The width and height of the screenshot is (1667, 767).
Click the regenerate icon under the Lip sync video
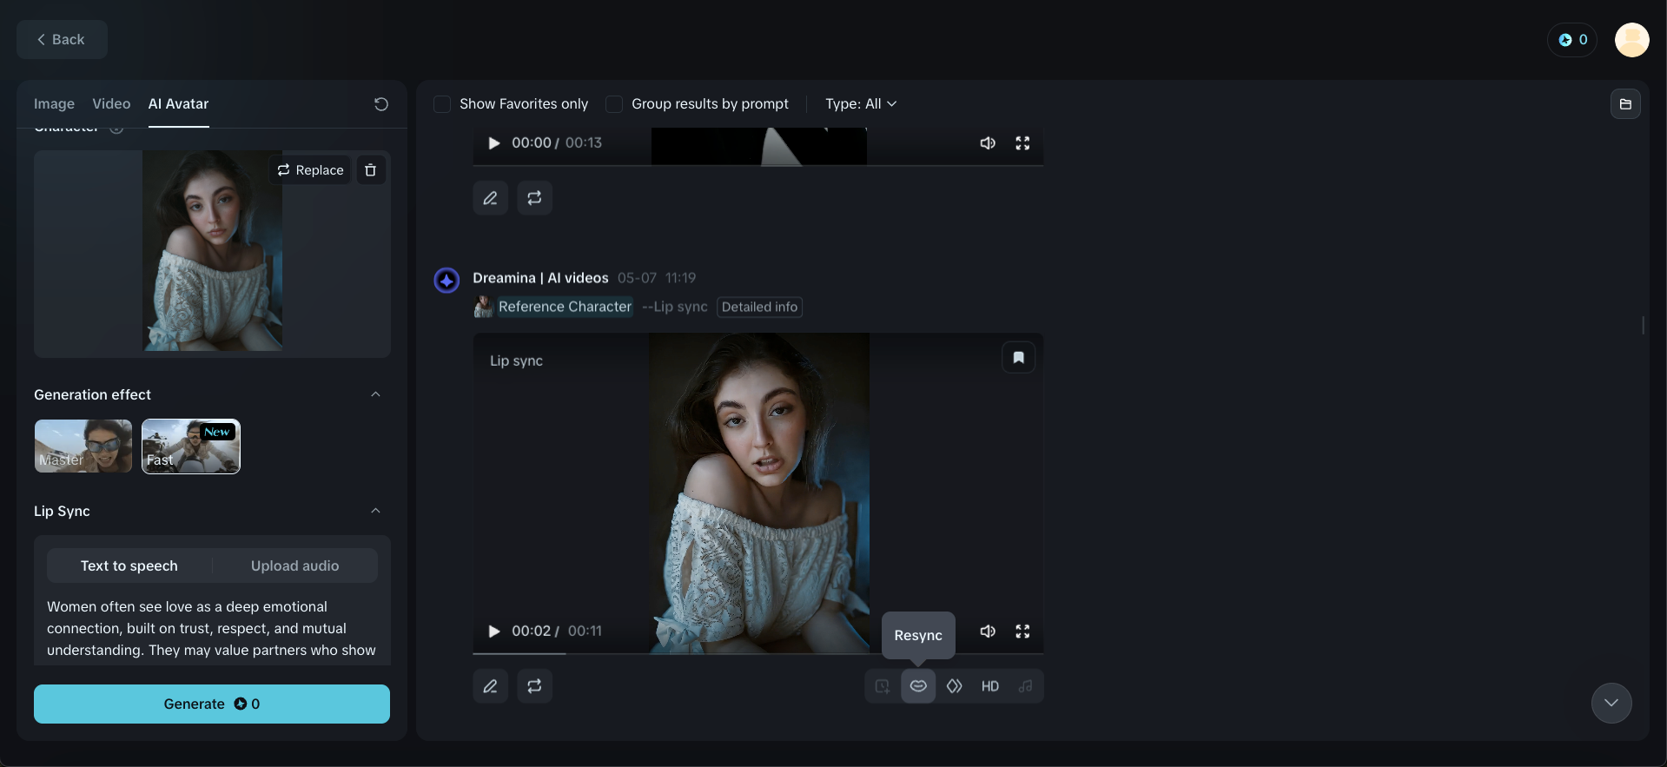534,686
